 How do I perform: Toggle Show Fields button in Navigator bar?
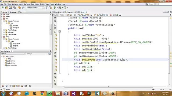[6, 86]
